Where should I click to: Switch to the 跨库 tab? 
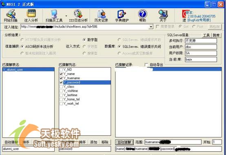(x=216, y=35)
